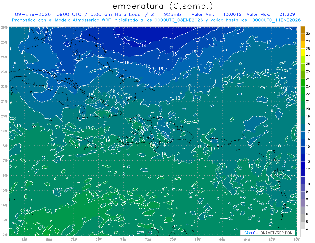The width and height of the screenshot is (315, 243).
Task: Click the "24N" latitude axis label
Action: coord(4,57)
